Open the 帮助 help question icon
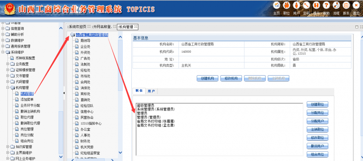The height and width of the screenshot is (161, 363). click(326, 5)
